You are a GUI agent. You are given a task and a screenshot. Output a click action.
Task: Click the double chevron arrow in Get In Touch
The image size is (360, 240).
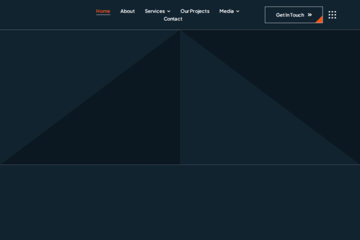310,15
